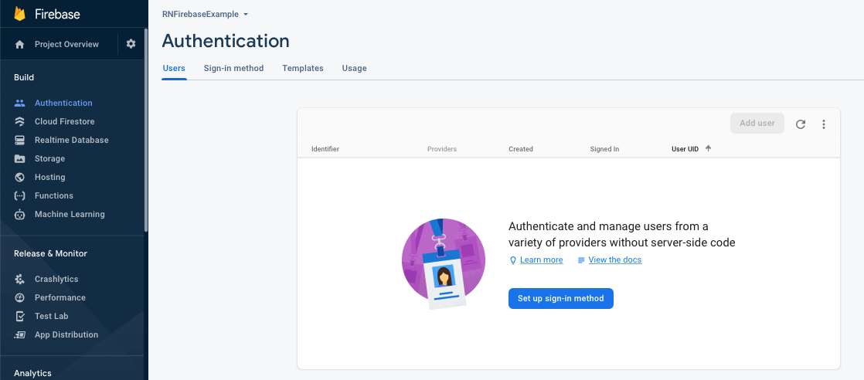This screenshot has width=864, height=380.
Task: Click the Providers column header
Action: pyautogui.click(x=442, y=149)
